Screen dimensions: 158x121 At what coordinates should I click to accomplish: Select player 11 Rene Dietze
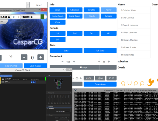[134, 55]
